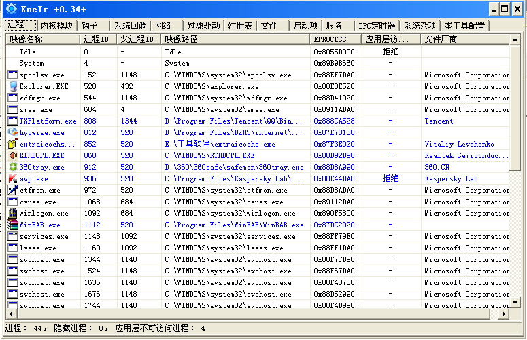527x340 pixels.
Task: Switch to the 服务 tab
Action: coord(335,26)
